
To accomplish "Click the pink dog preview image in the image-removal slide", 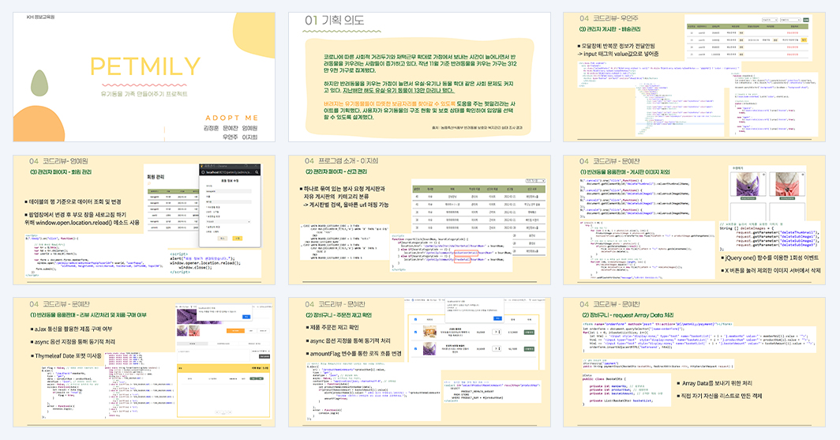I will point(787,184).
